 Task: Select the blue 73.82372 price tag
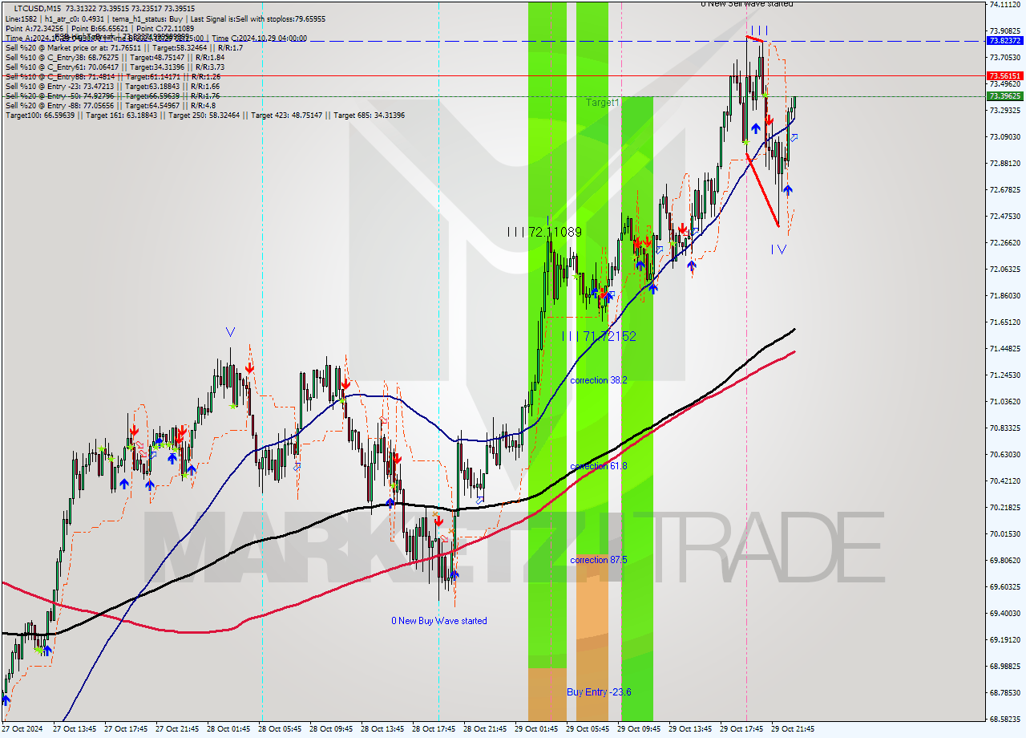click(1004, 40)
